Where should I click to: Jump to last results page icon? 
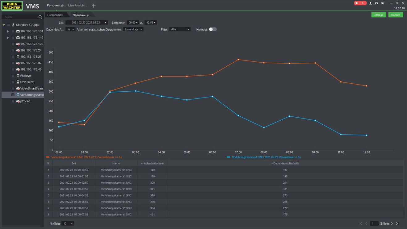coord(397,223)
